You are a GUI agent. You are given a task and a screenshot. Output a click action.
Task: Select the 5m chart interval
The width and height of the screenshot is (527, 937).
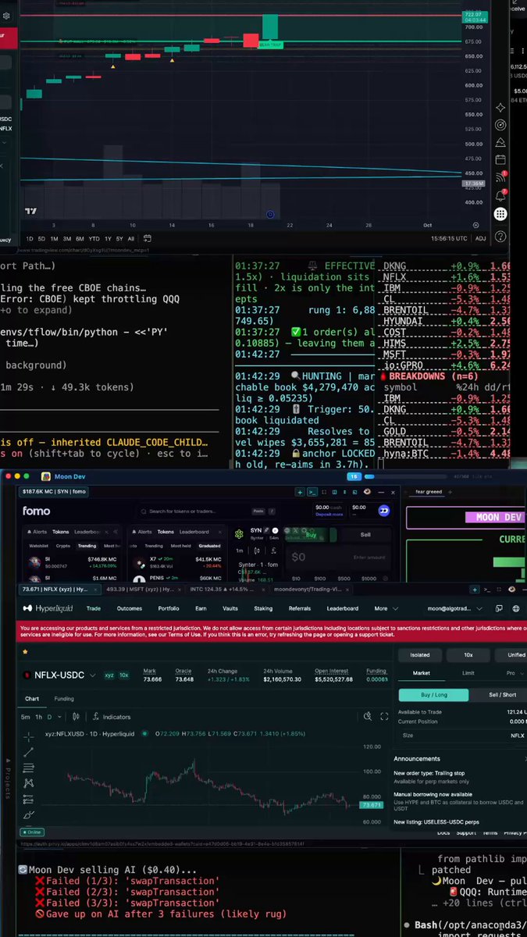pyautogui.click(x=26, y=717)
